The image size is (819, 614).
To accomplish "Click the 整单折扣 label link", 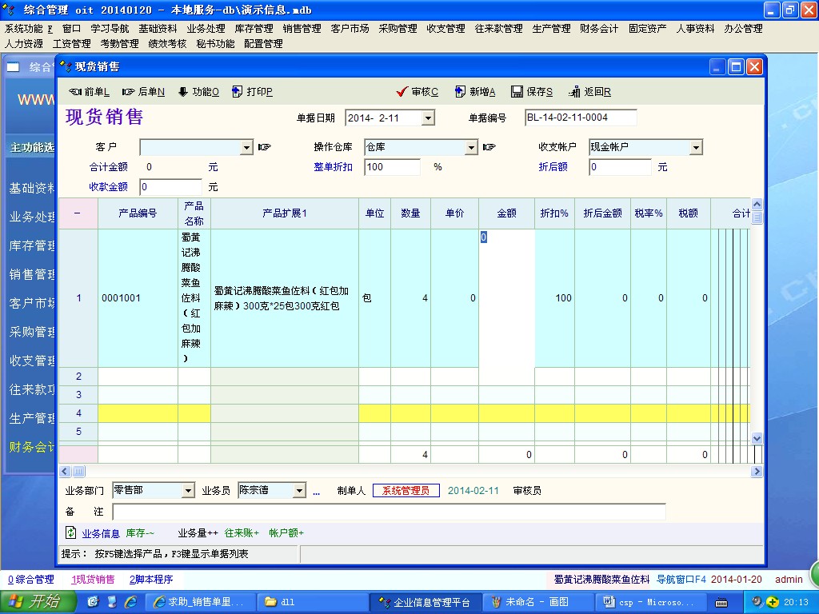I will pos(333,167).
